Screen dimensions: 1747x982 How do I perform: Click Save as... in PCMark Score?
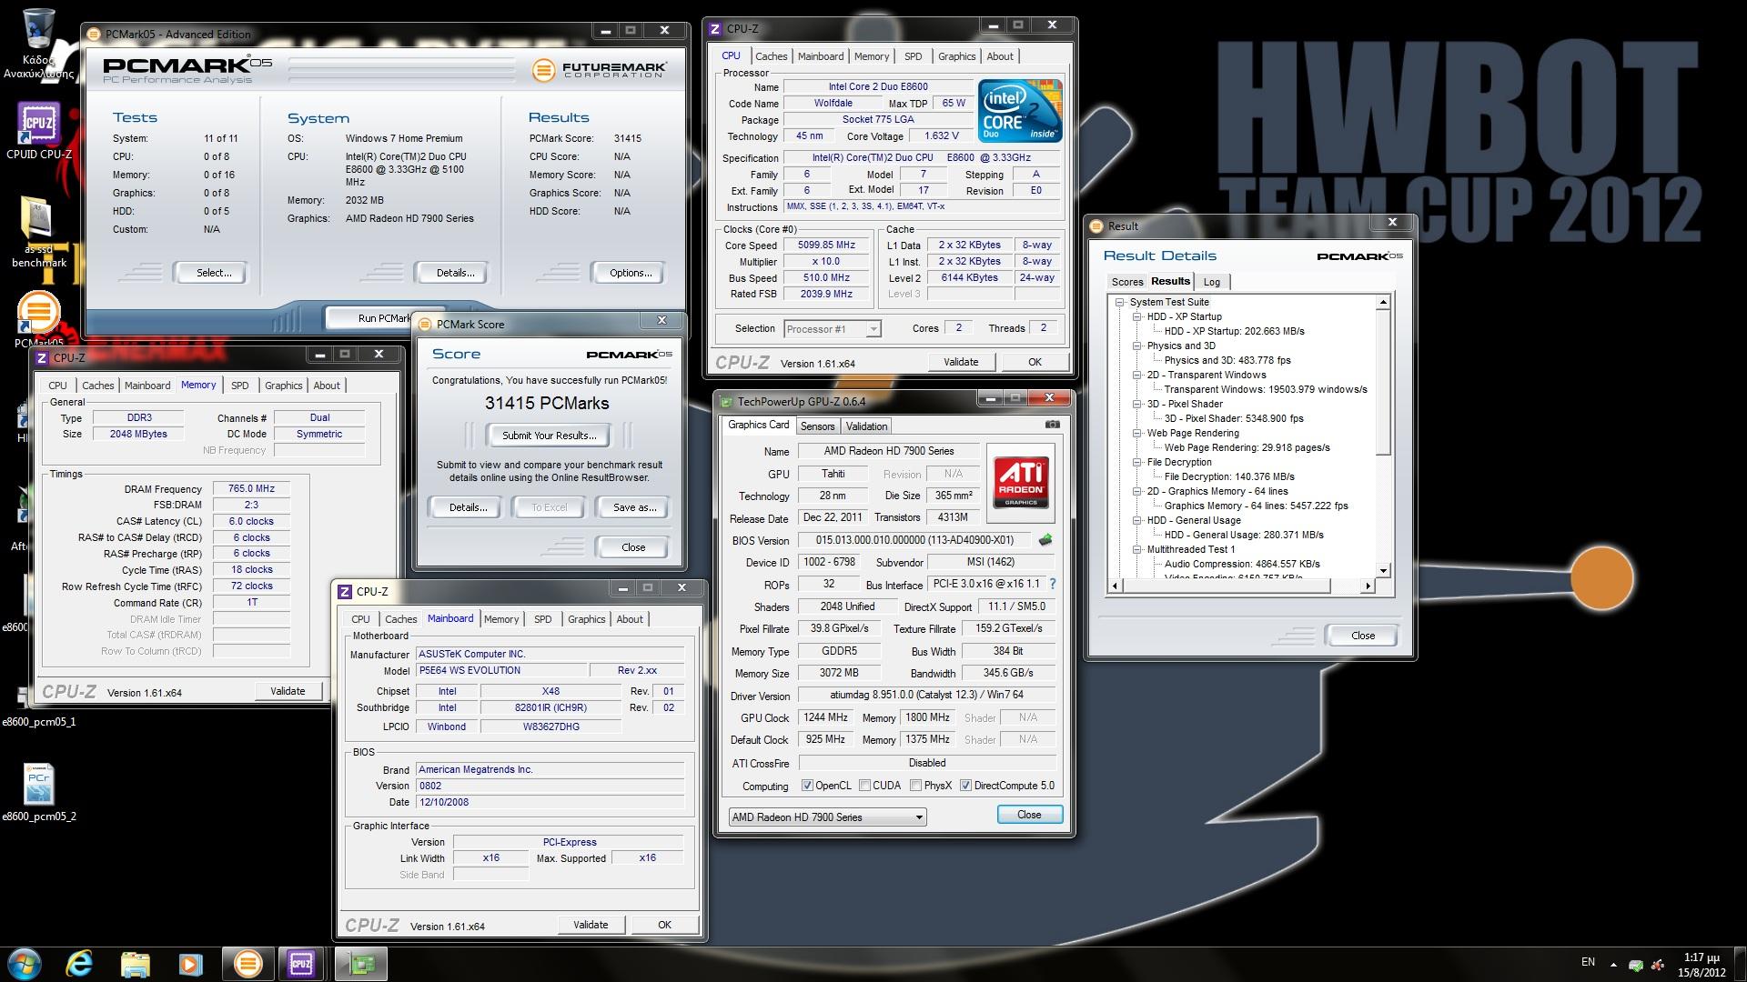click(634, 507)
